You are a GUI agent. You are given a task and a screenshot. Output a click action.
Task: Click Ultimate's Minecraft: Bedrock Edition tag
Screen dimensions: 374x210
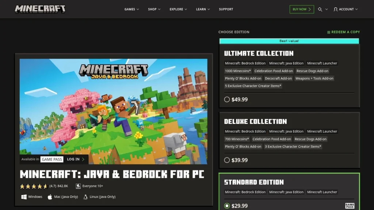[x=245, y=63]
